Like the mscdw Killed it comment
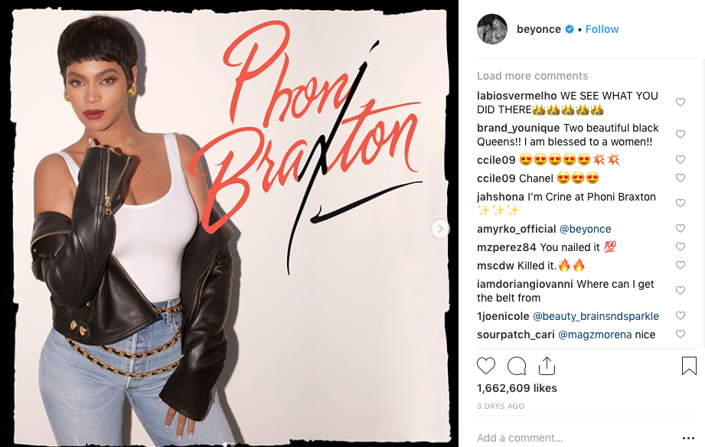The width and height of the screenshot is (705, 447). (681, 265)
